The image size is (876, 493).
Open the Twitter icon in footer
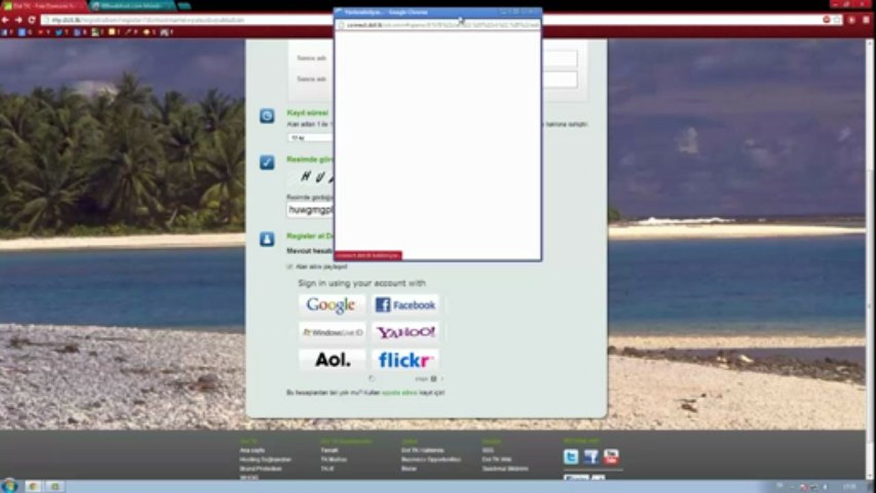571,457
